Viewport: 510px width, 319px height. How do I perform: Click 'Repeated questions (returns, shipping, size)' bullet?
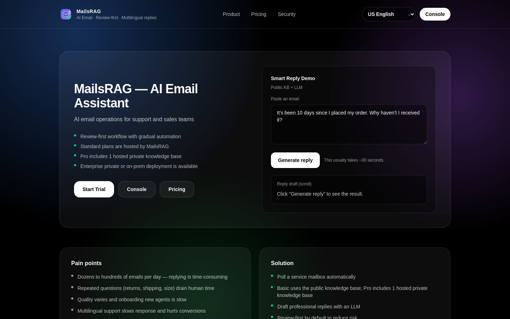point(146,288)
